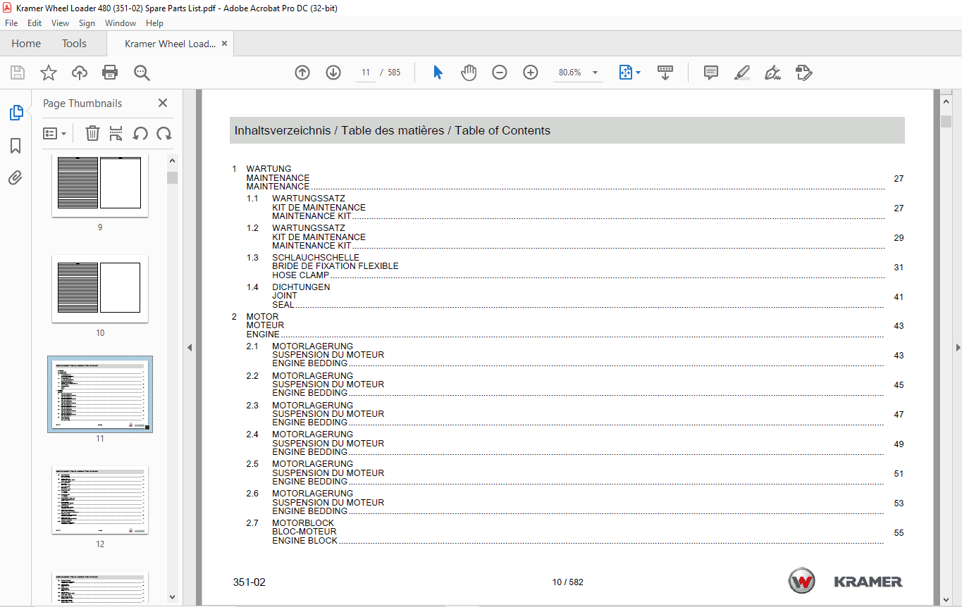Open the File menu
The width and height of the screenshot is (962, 607).
11,23
